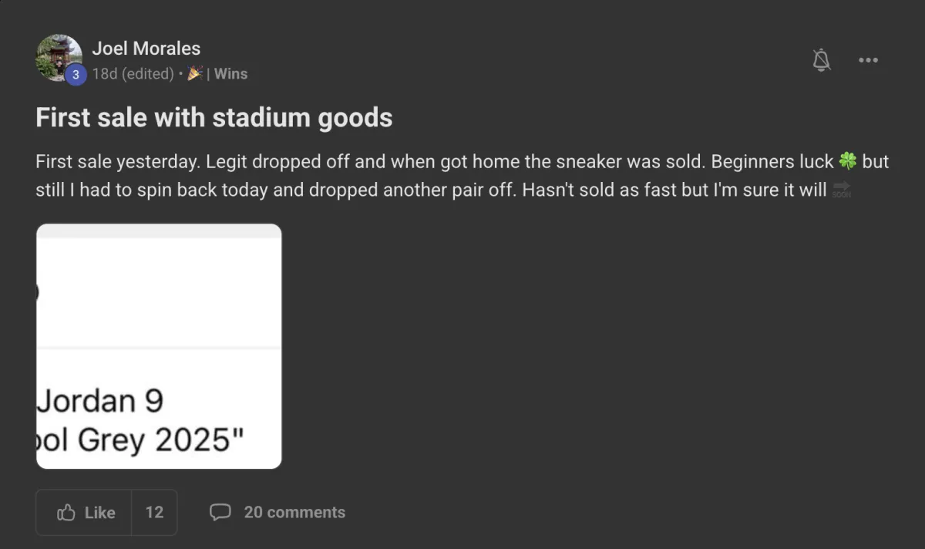The width and height of the screenshot is (925, 549).
Task: Open the Wins category label
Action: [230, 74]
